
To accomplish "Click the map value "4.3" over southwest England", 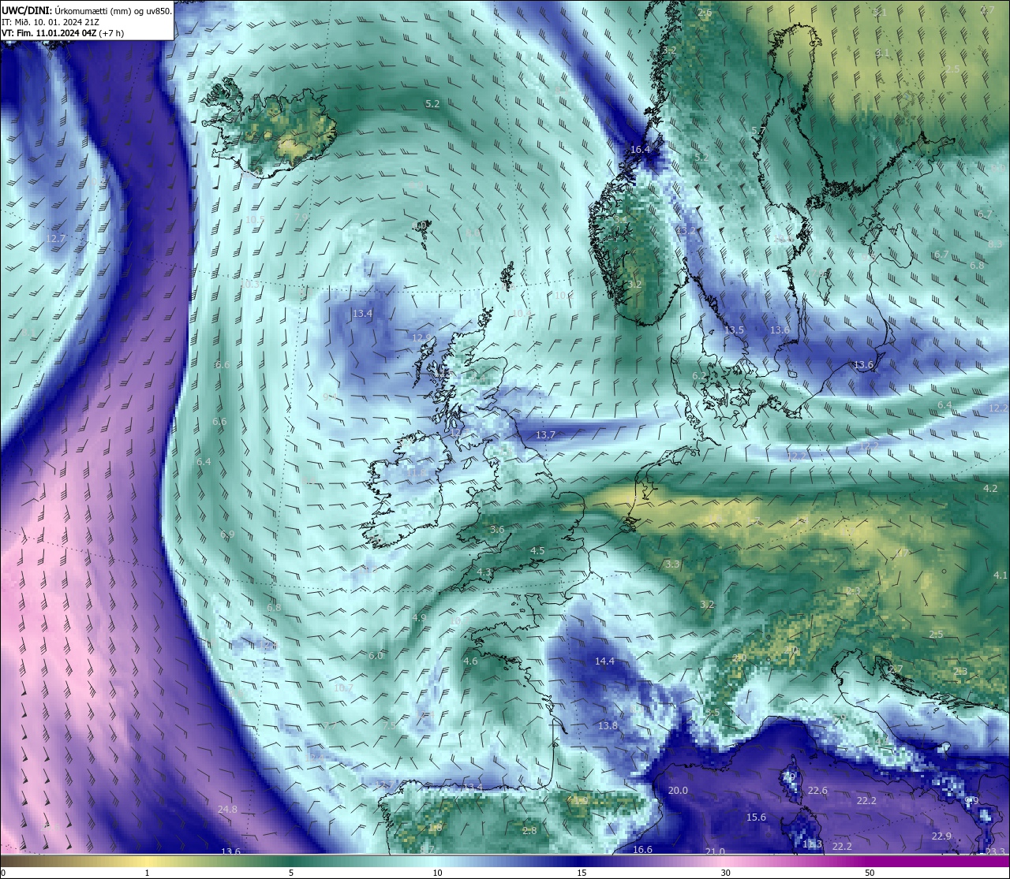I will tap(484, 572).
